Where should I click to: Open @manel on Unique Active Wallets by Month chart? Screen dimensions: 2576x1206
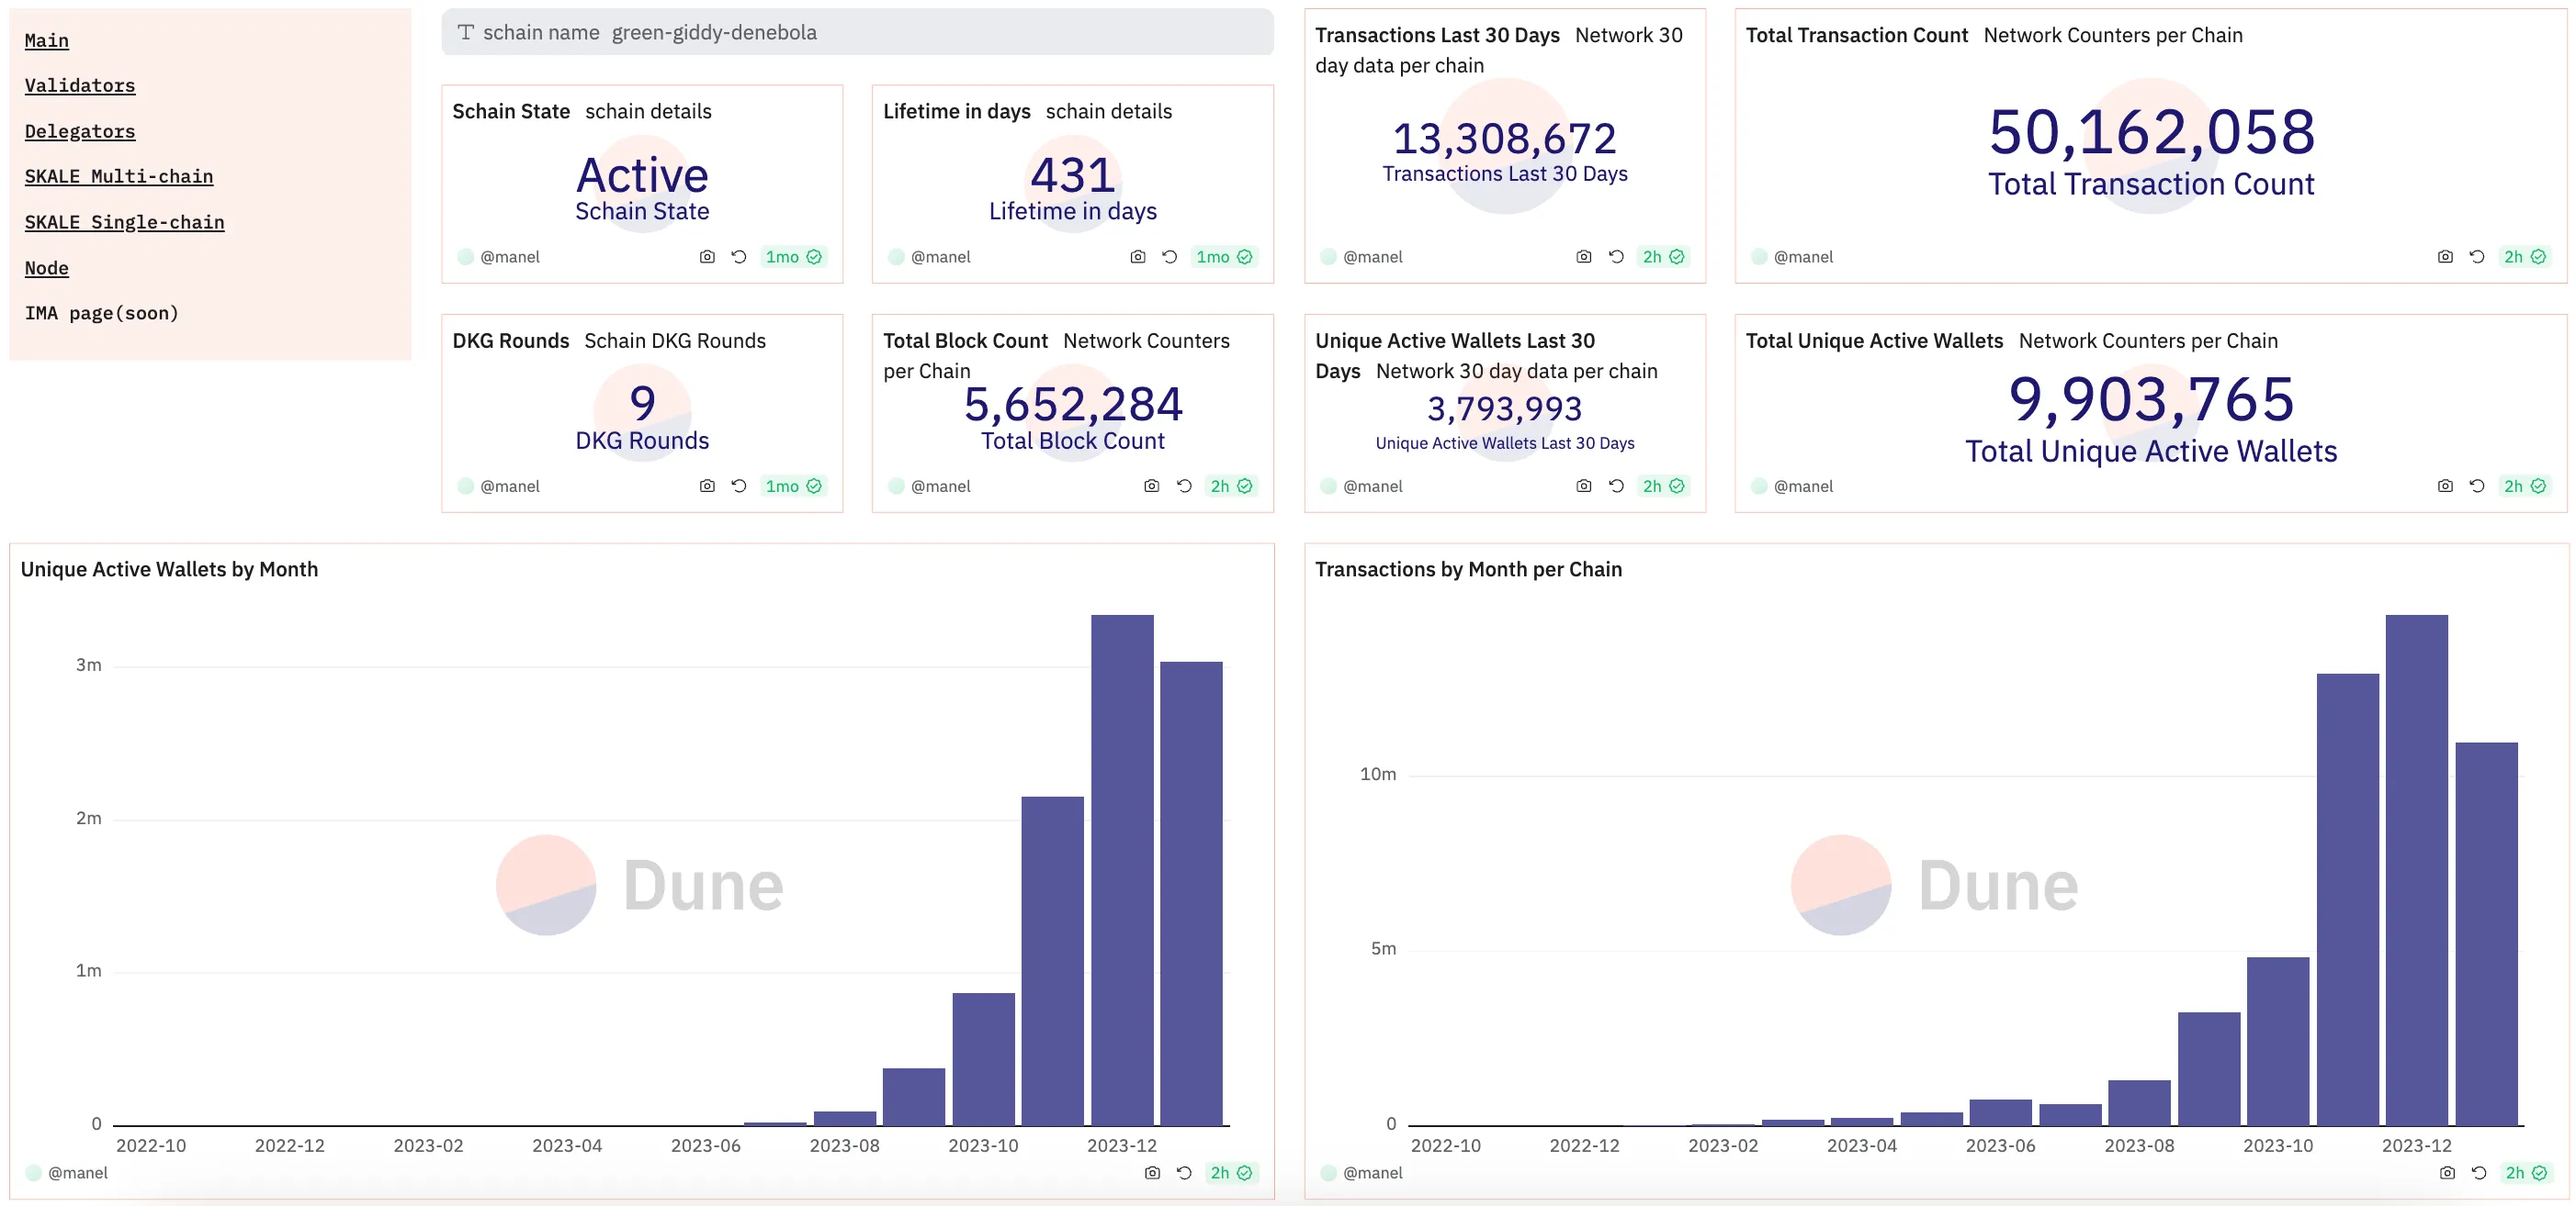(77, 1173)
